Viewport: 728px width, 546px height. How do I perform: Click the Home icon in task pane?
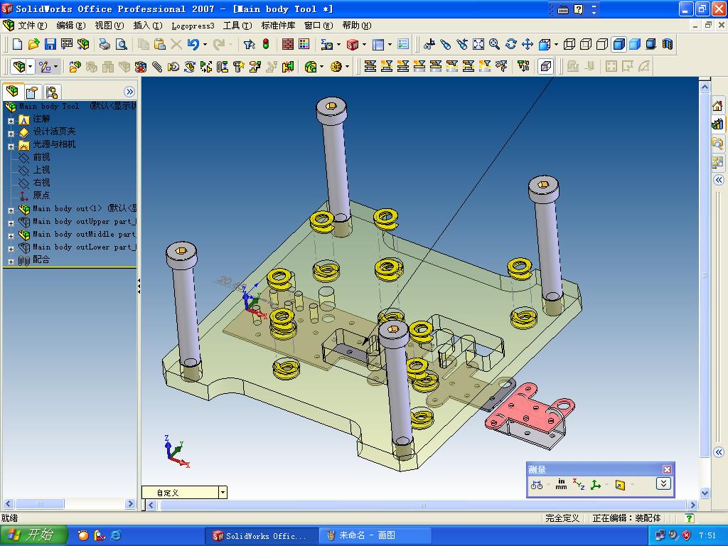pos(717,106)
